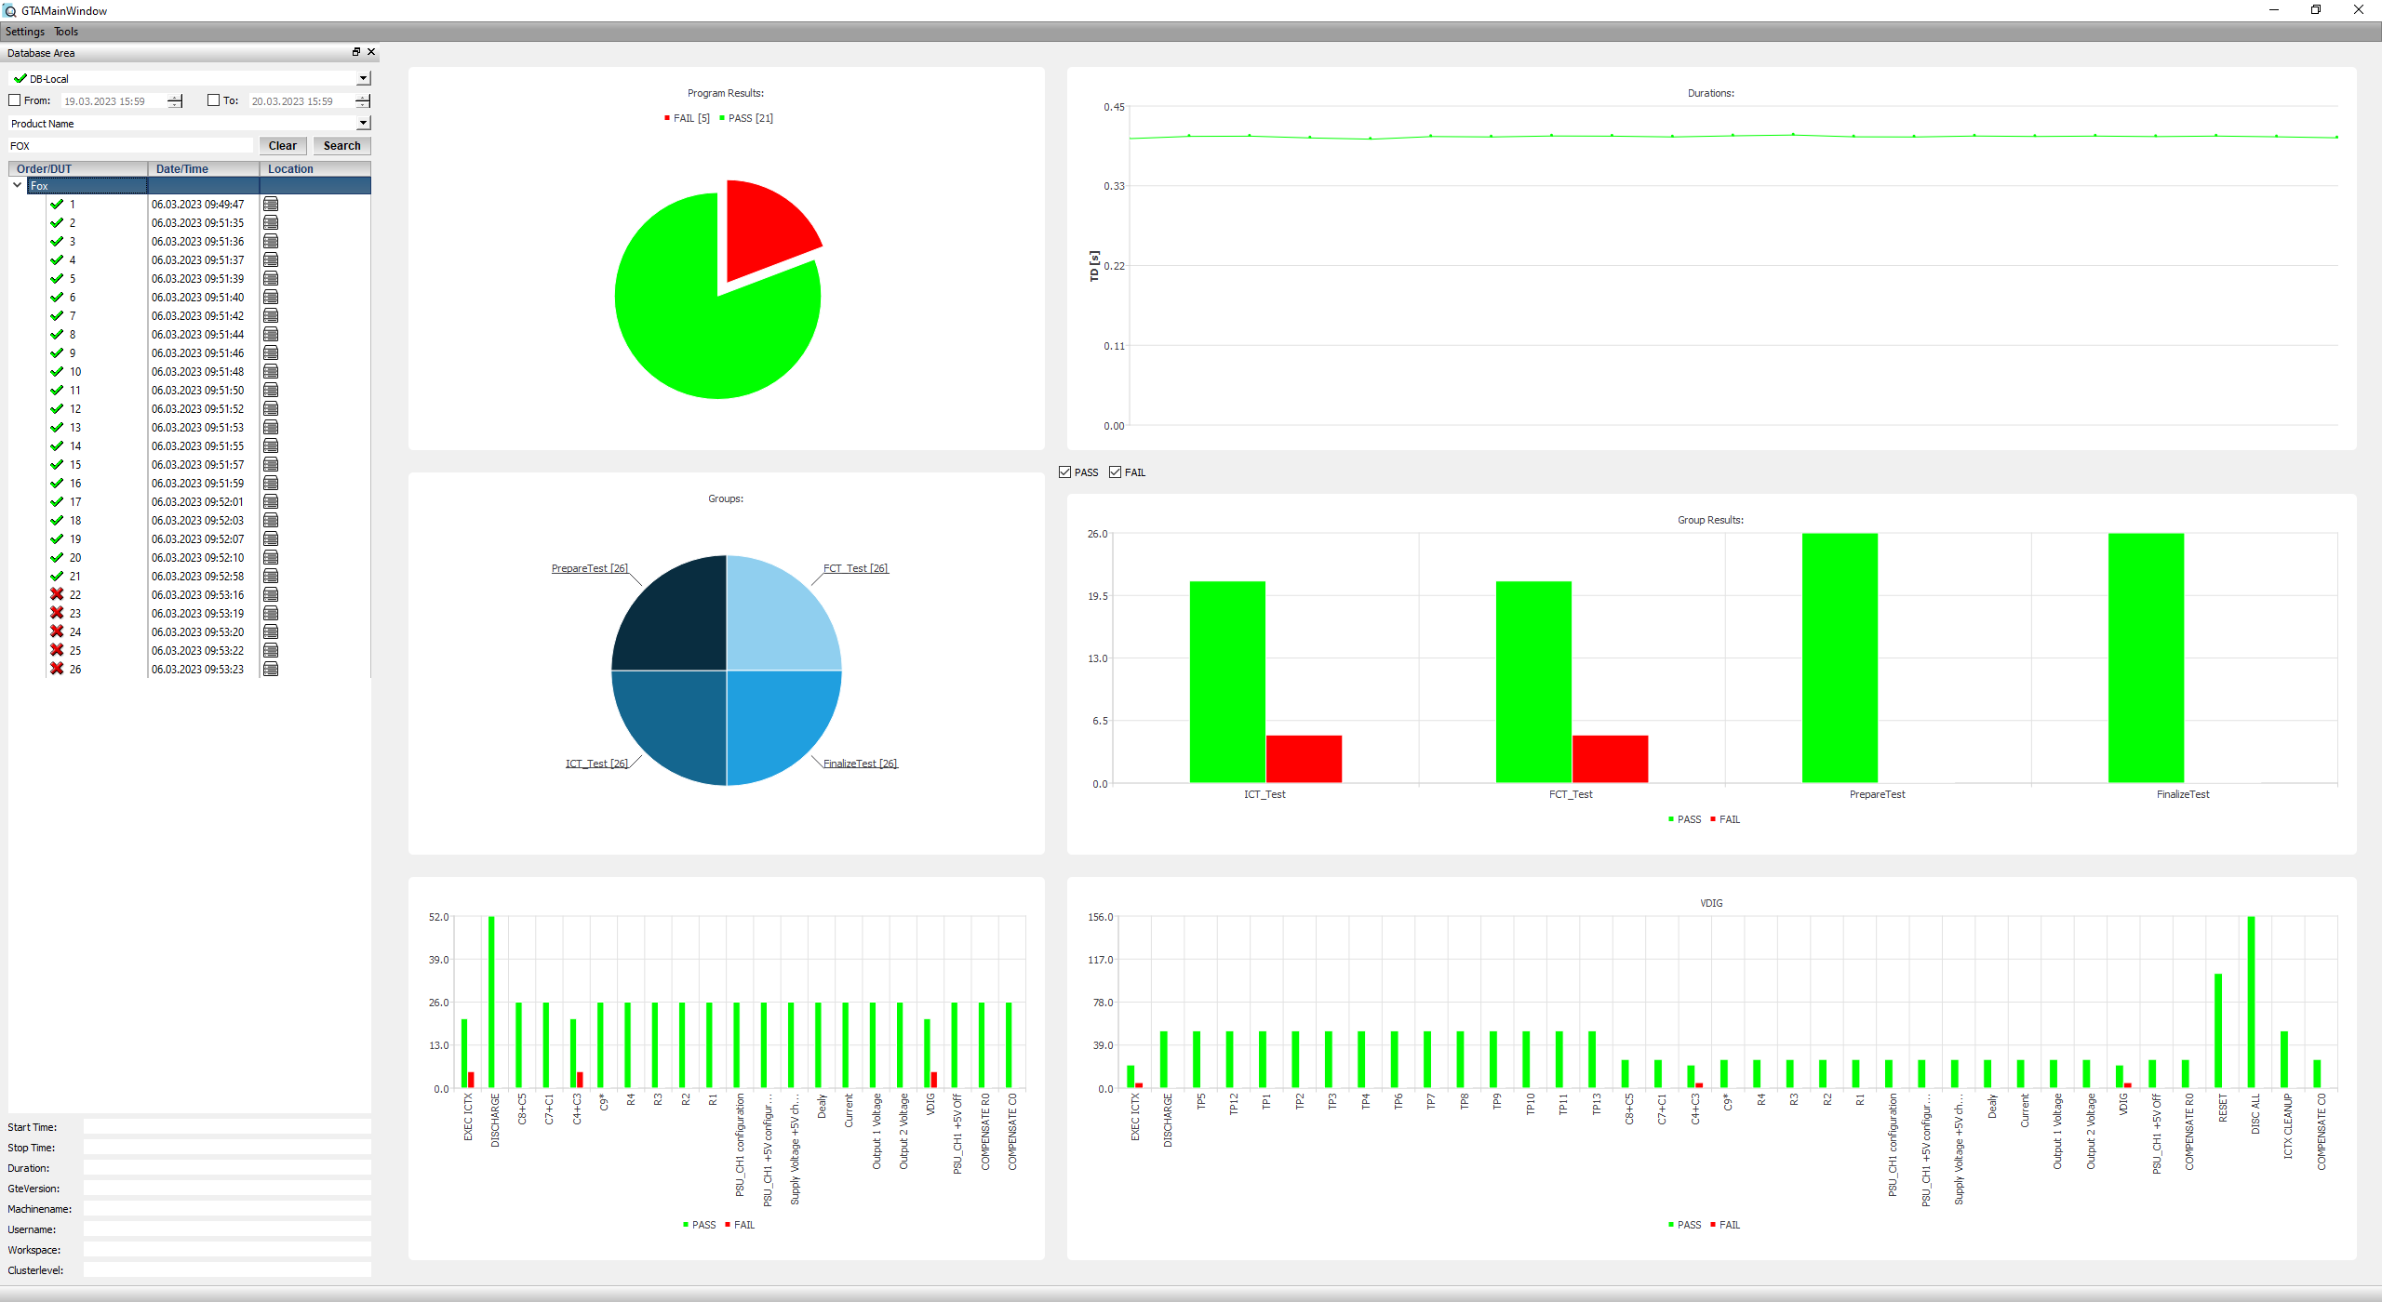The height and width of the screenshot is (1302, 2382).
Task: Click the green pass checkmark for DUT 5
Action: click(57, 279)
